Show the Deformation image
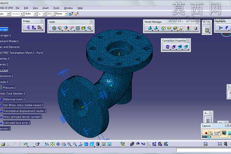The height and width of the screenshot is (154, 231). pos(28,27)
